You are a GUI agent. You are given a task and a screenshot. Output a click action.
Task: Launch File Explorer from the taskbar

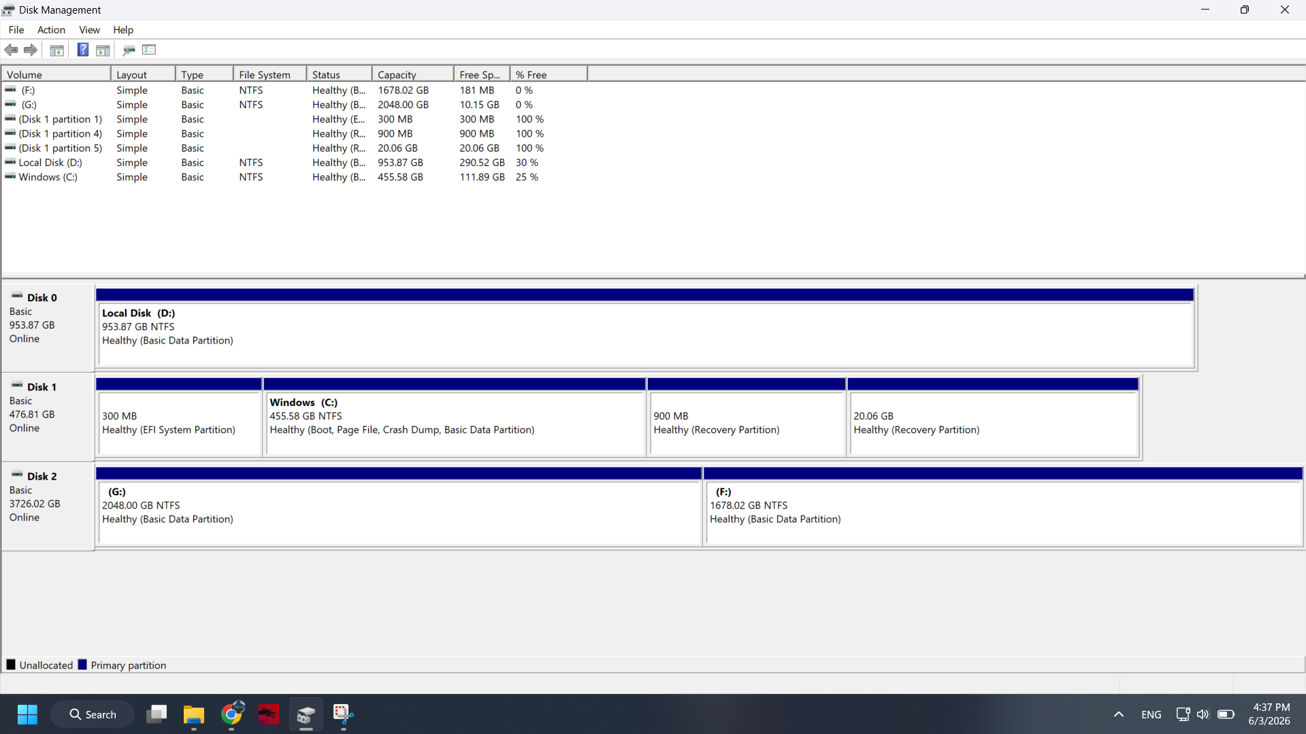point(194,714)
